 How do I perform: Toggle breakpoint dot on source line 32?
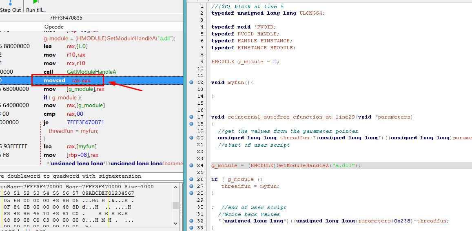point(191,221)
